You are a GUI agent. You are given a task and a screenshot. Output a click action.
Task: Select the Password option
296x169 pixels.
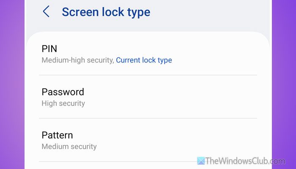[148, 97]
